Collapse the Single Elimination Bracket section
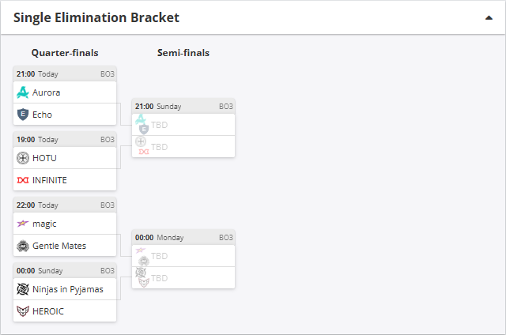 click(489, 17)
